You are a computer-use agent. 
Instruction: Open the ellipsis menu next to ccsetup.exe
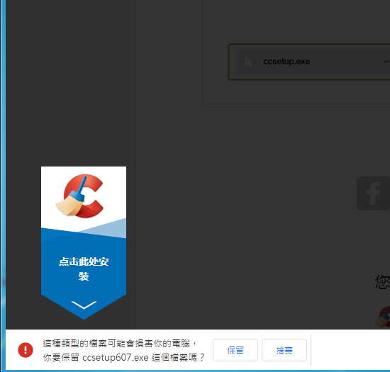386,62
